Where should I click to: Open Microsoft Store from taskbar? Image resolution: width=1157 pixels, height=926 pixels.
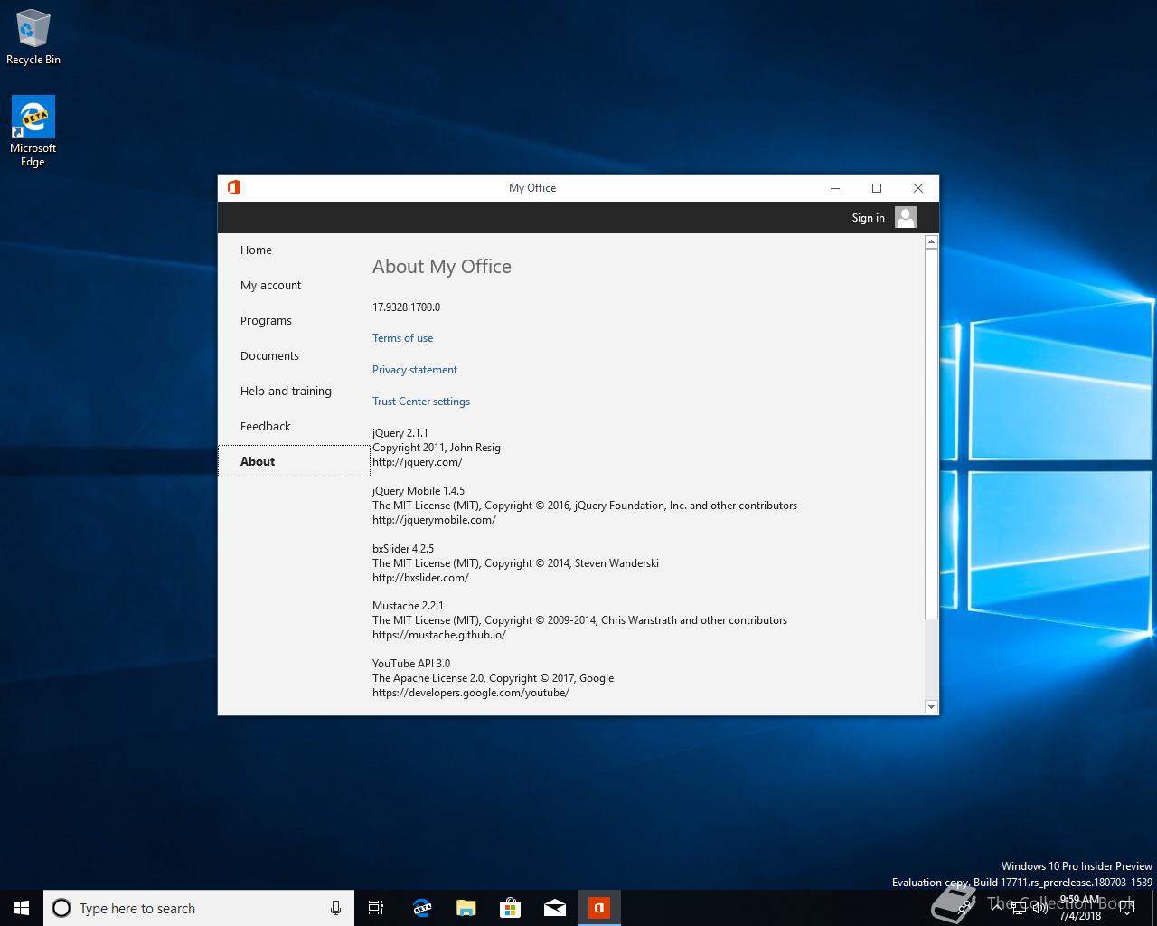click(510, 908)
